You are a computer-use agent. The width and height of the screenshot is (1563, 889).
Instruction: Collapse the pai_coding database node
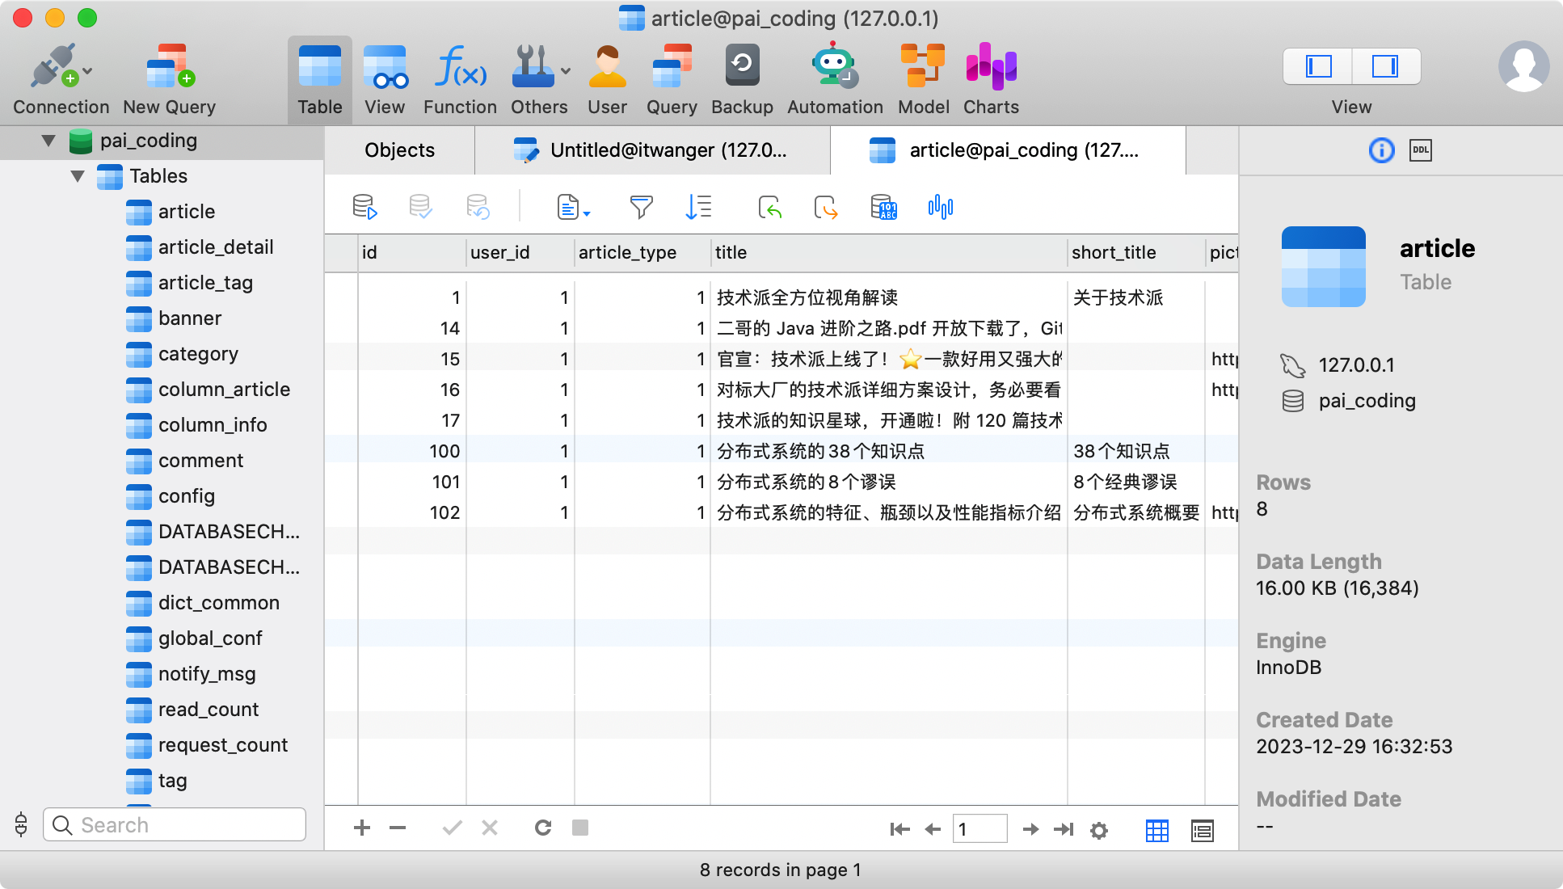[48, 141]
